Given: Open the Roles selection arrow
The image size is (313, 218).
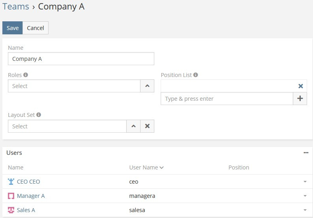Looking at the screenshot, I should pos(147,86).
